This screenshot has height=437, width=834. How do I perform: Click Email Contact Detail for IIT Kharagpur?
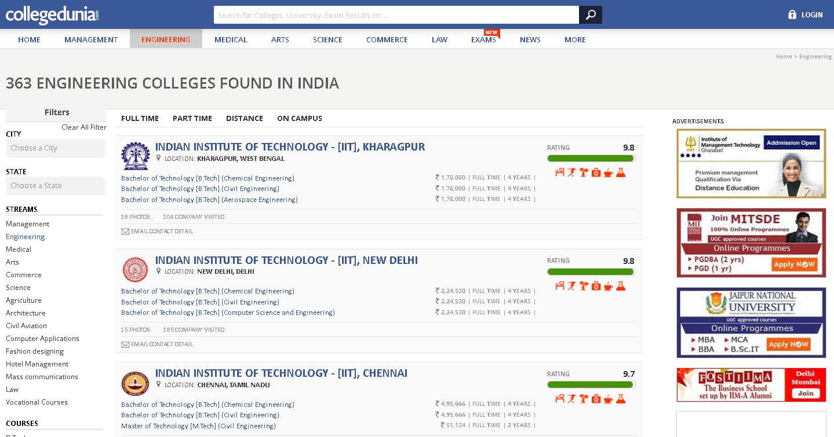(157, 232)
